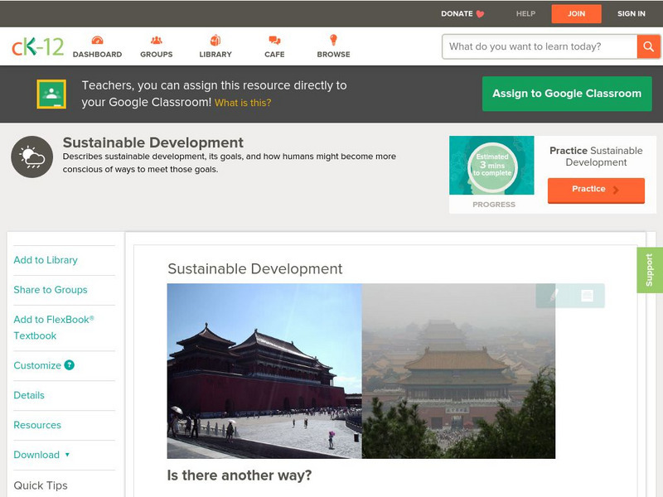Viewport: 663px width, 497px height.
Task: Click the CK-12 logo
Action: (x=37, y=47)
